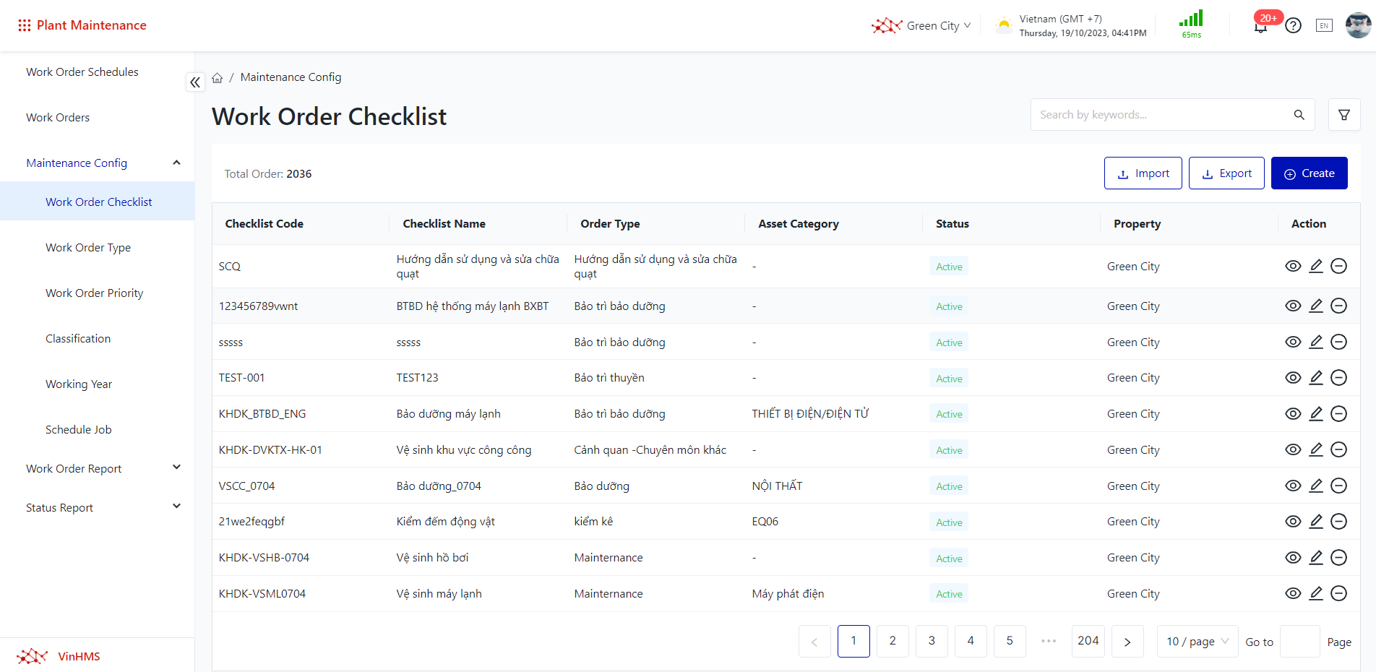Click the network signal strength icon

click(x=1190, y=20)
